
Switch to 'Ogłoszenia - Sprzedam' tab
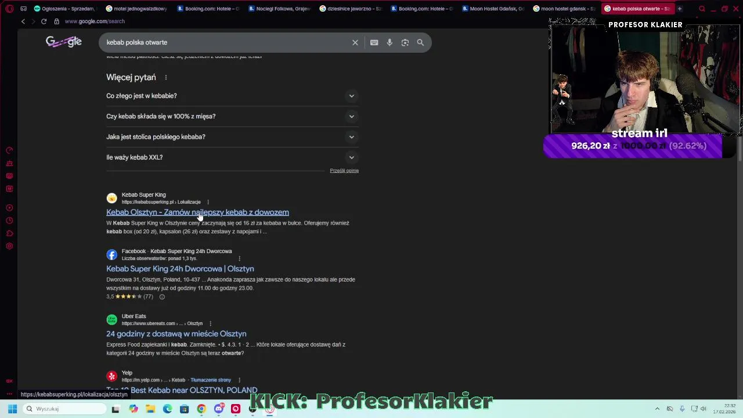click(64, 9)
